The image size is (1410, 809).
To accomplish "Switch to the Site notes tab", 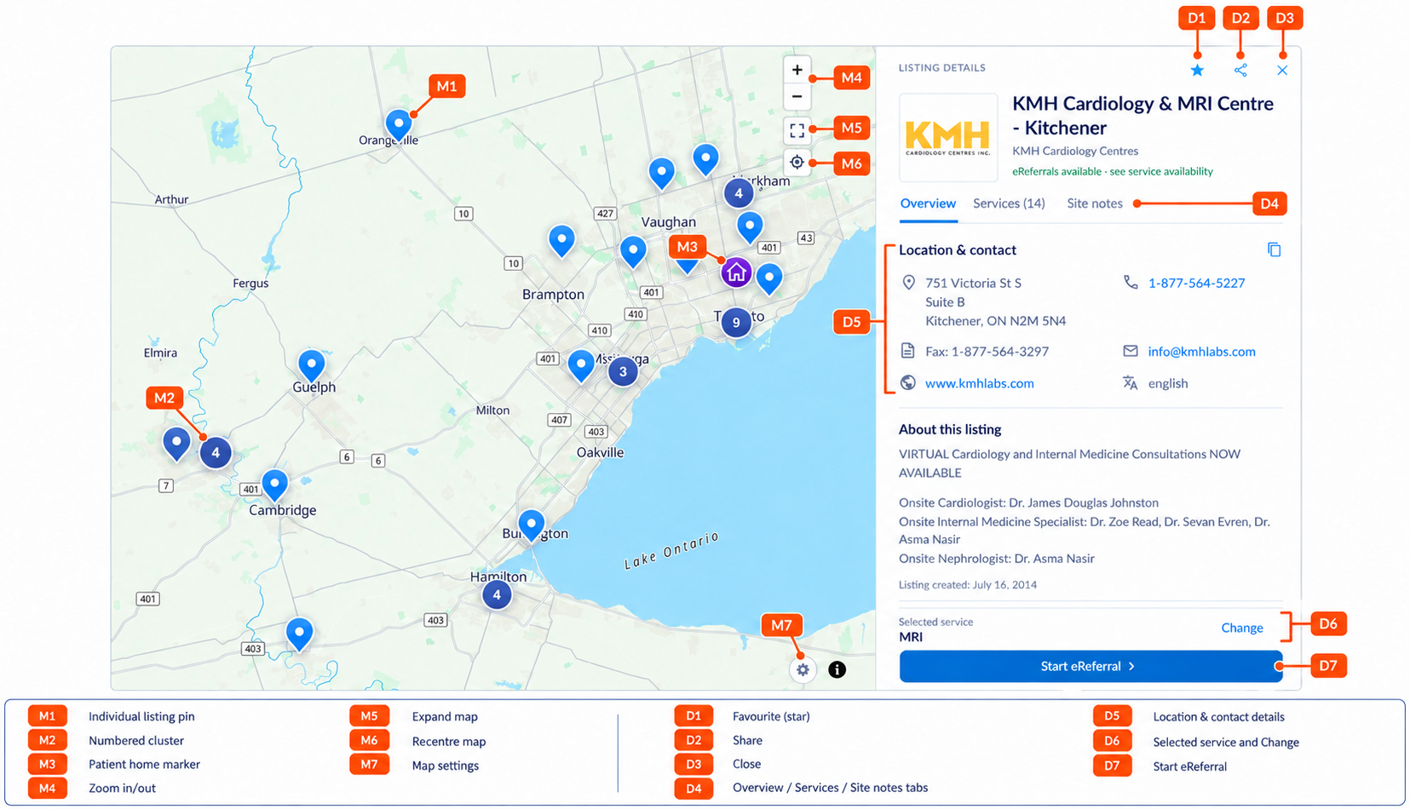I will pos(1095,204).
